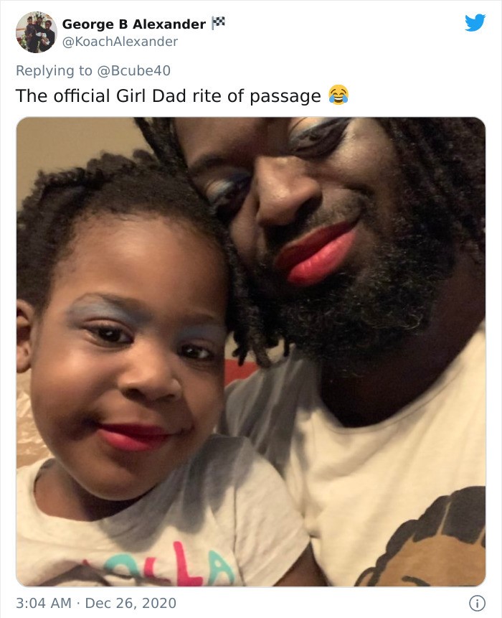502x618 pixels.
Task: Open the 3:04 AM timestamp link
Action: [x=43, y=603]
